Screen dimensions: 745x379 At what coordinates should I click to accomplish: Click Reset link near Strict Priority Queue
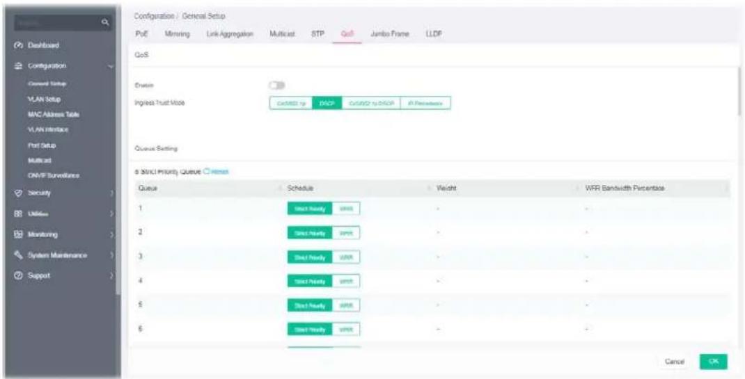(220, 171)
